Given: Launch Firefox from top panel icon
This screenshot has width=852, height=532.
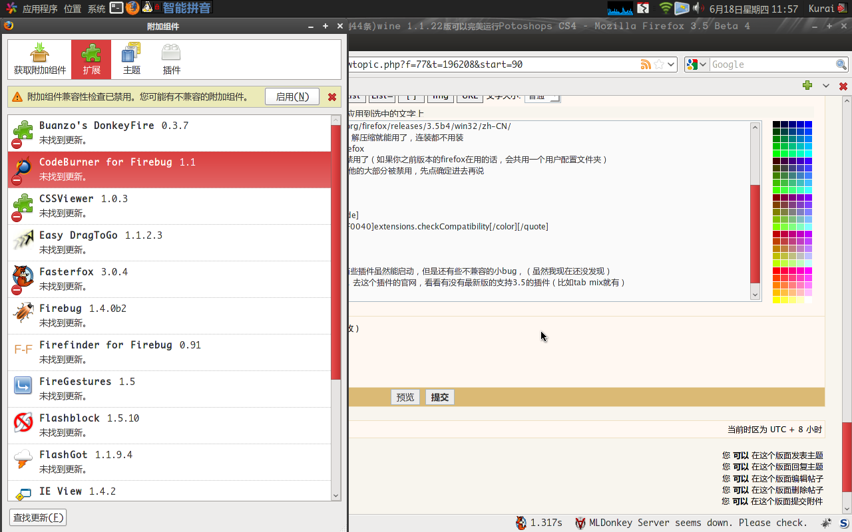Looking at the screenshot, I should (x=132, y=8).
